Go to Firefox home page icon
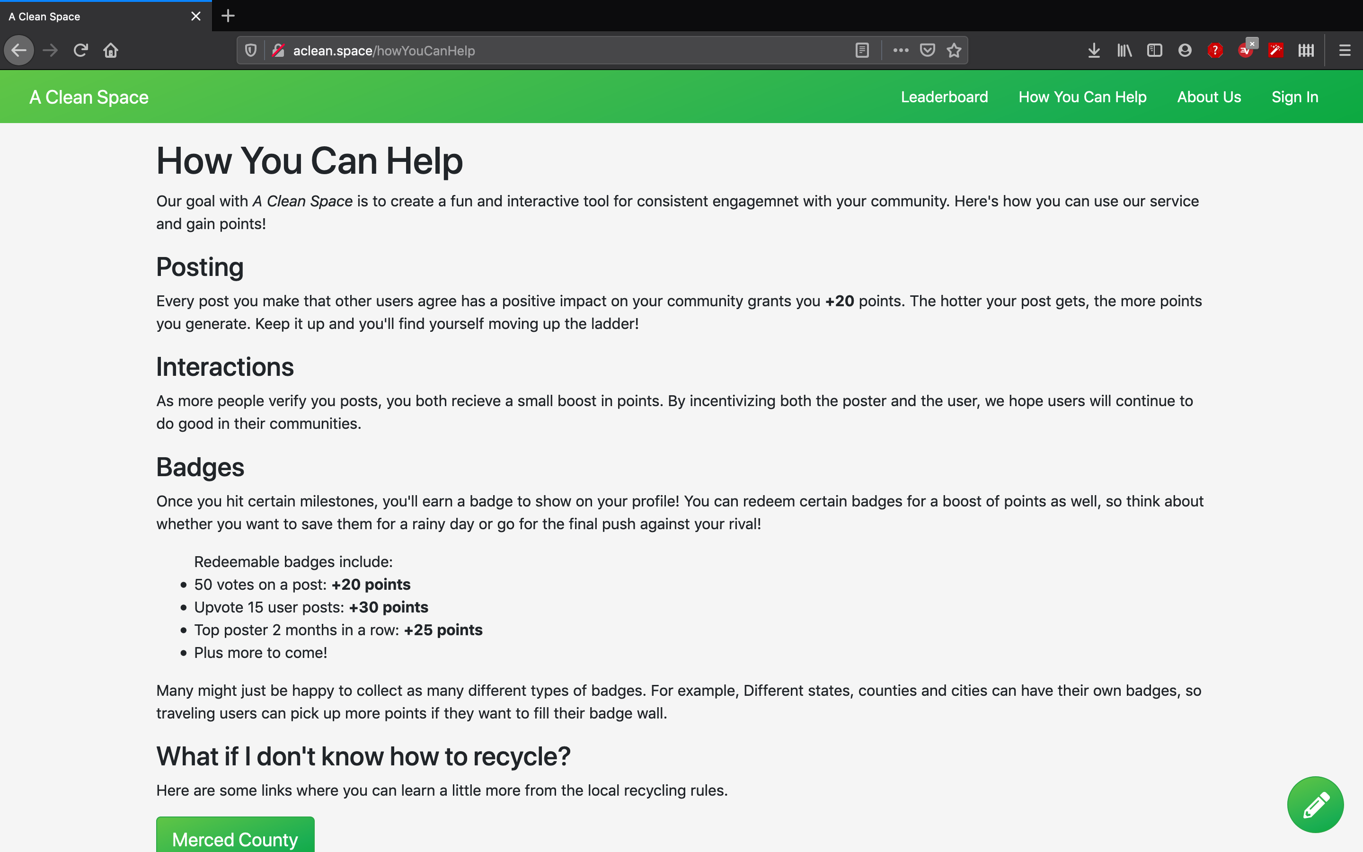The image size is (1363, 852). [x=111, y=51]
